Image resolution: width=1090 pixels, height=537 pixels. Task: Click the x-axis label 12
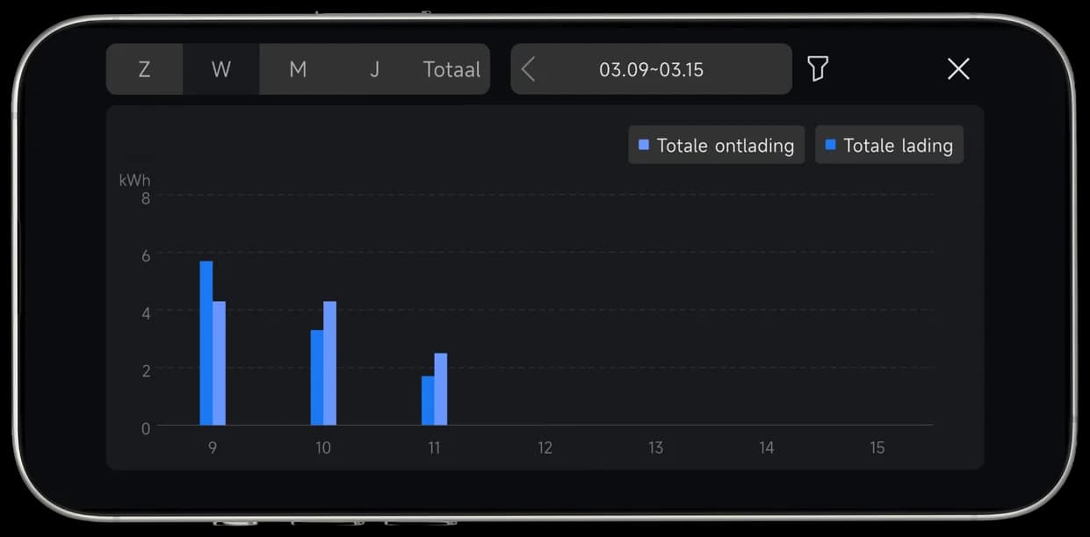545,447
